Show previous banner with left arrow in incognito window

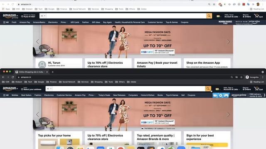coord(38,115)
